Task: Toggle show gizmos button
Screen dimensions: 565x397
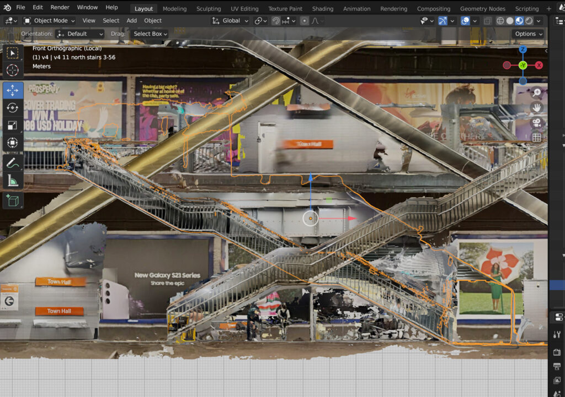Action: click(443, 21)
